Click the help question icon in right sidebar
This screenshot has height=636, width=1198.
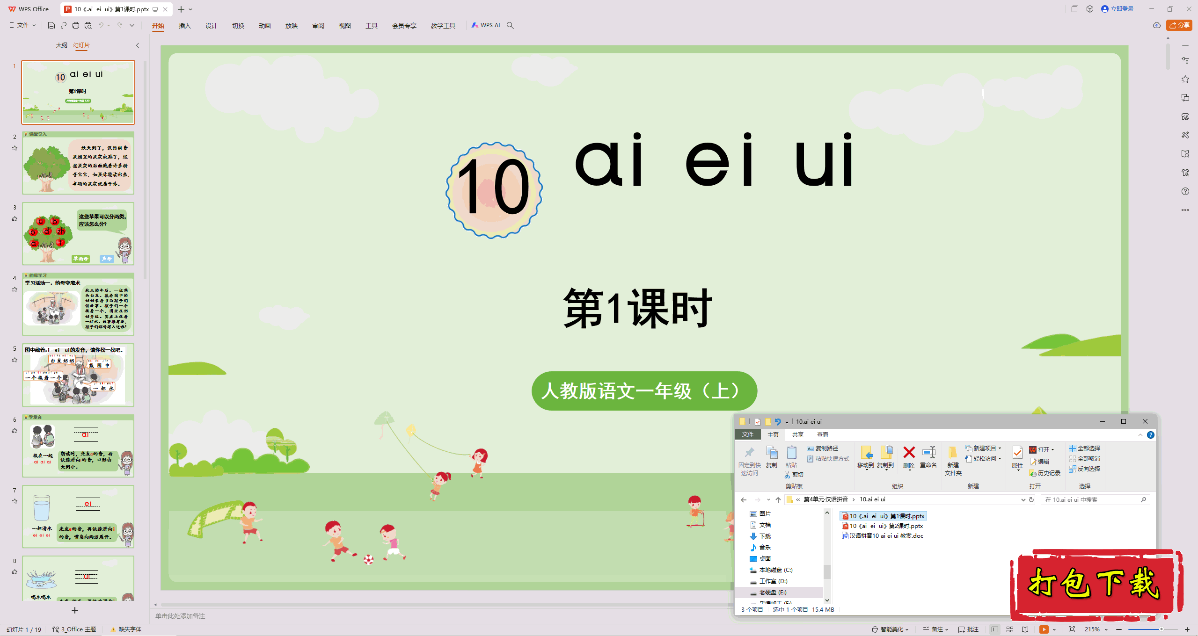click(x=1185, y=191)
